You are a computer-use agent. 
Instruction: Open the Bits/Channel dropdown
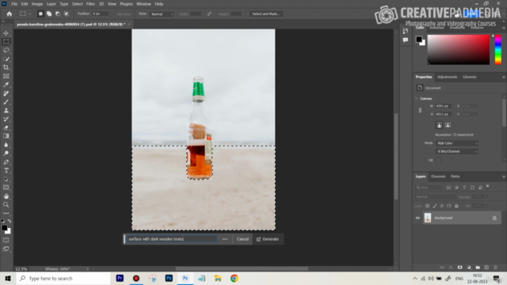pos(457,151)
